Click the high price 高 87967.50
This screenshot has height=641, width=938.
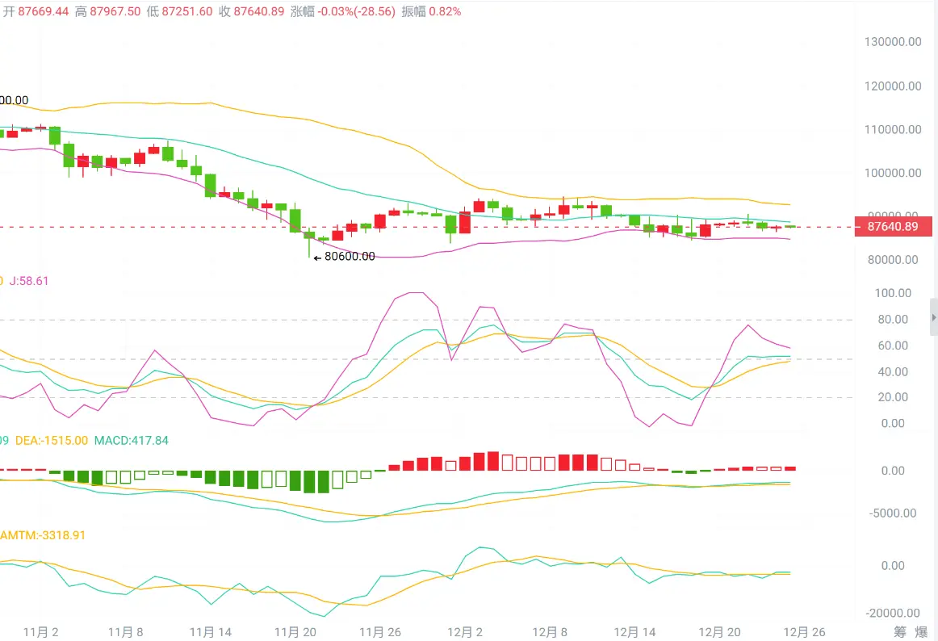coord(107,11)
